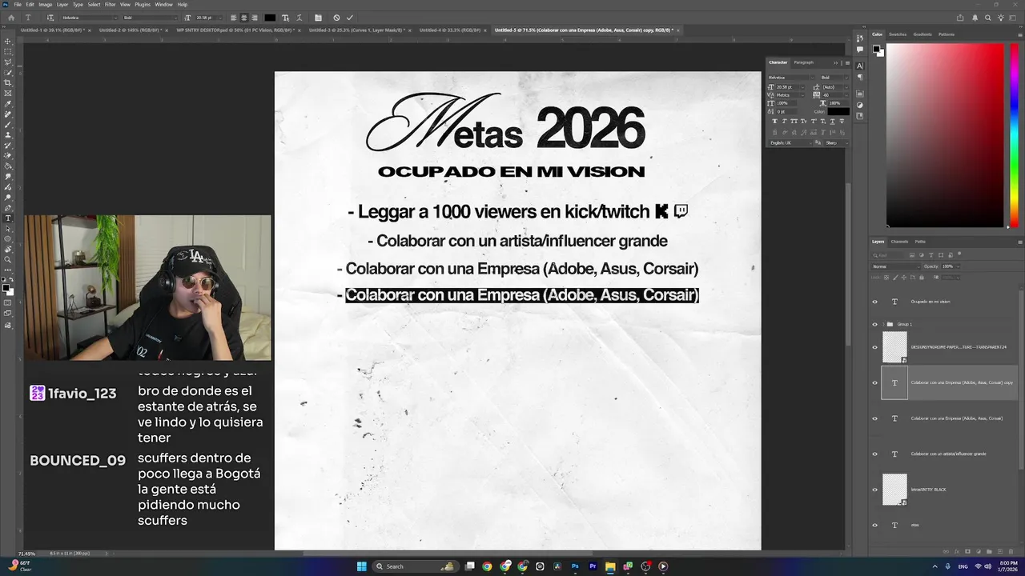Click the Home icon in options bar
Image resolution: width=1025 pixels, height=576 pixels.
click(x=11, y=18)
